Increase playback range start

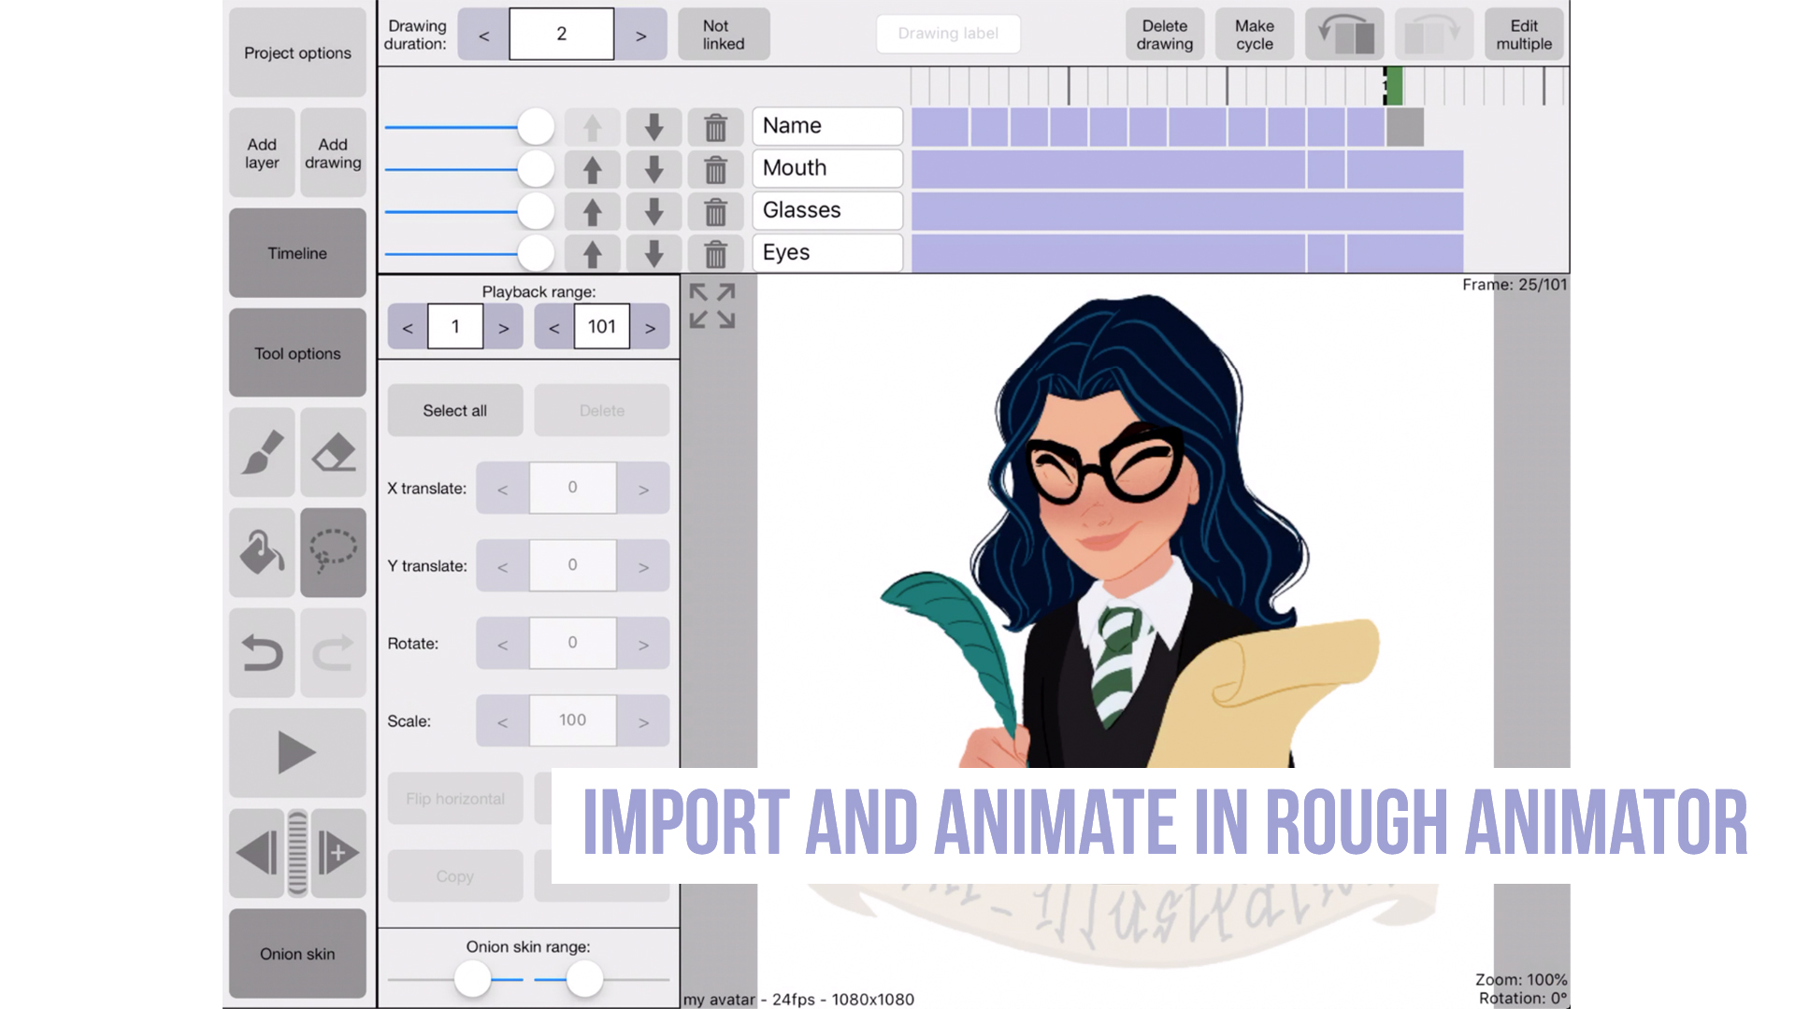coord(503,327)
